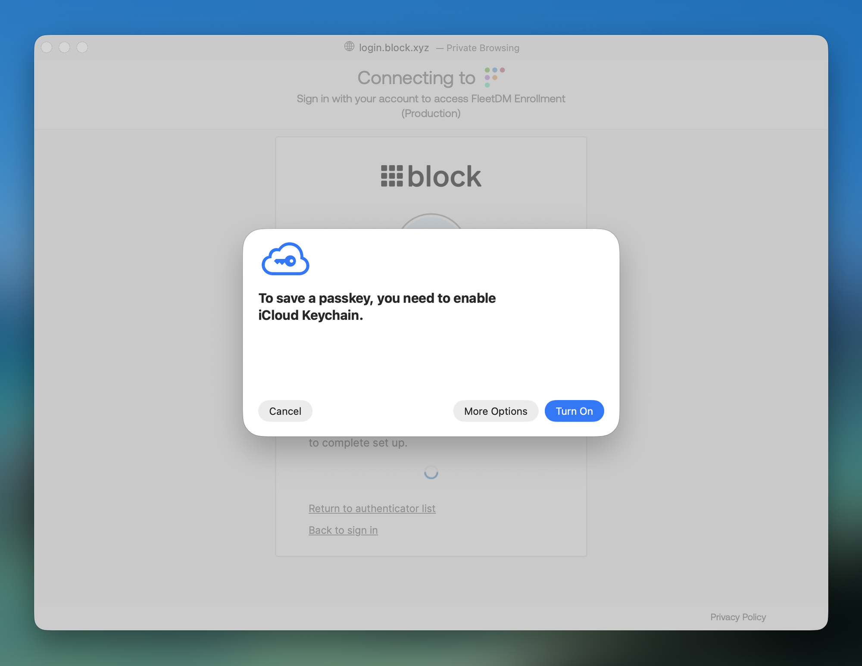This screenshot has height=666, width=862.
Task: Click the login.block.xyz address text
Action: click(x=394, y=47)
